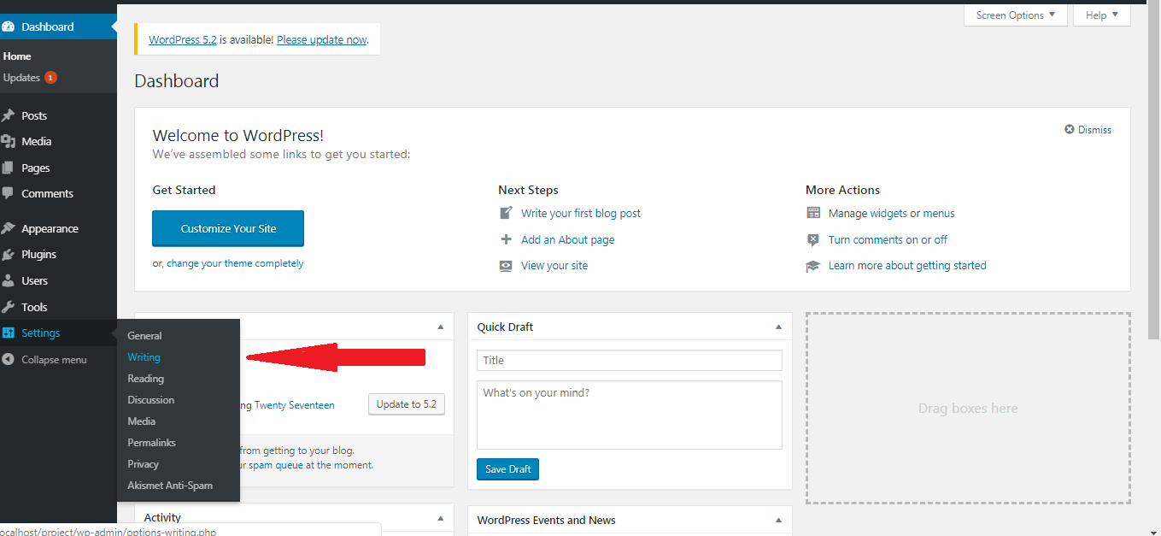Select Discussion in Settings submenu

(x=150, y=400)
